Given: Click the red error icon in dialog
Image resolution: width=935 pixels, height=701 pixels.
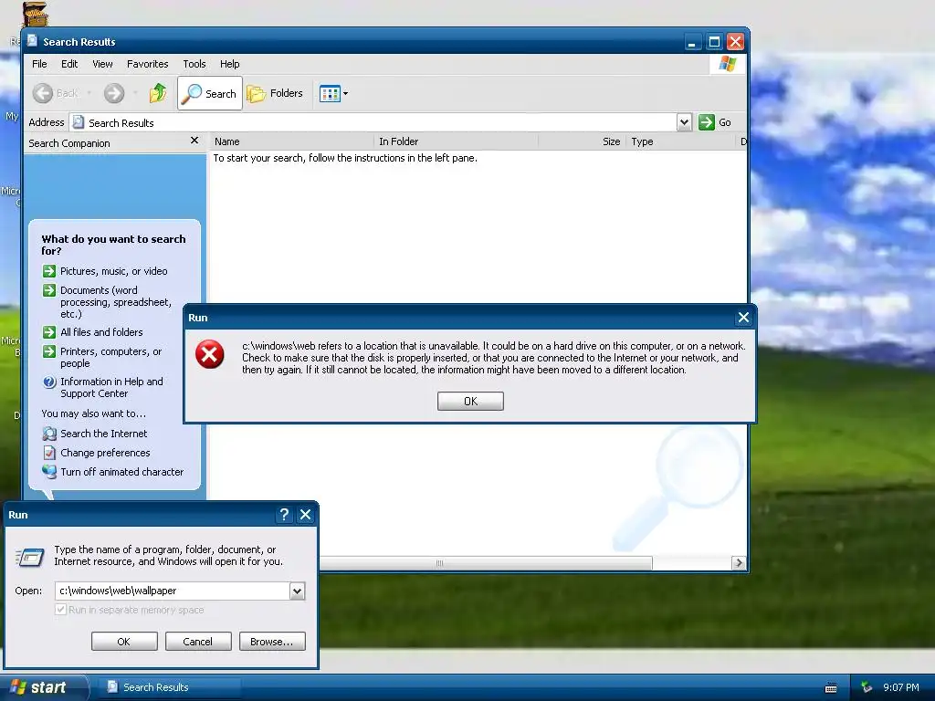Looking at the screenshot, I should 210,355.
